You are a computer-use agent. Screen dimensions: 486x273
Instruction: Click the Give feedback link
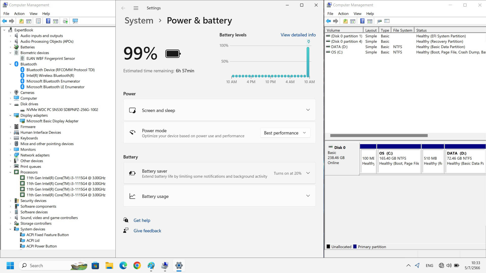pos(147,231)
